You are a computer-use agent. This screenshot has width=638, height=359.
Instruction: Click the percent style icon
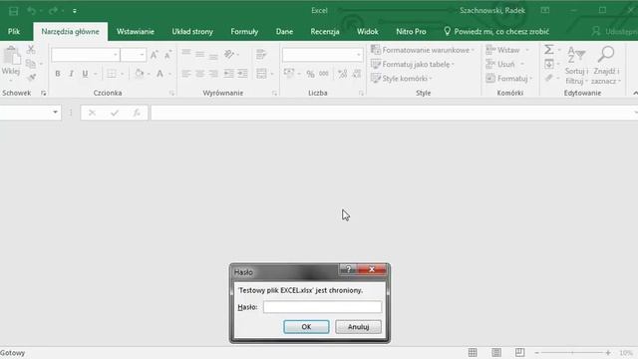click(310, 74)
